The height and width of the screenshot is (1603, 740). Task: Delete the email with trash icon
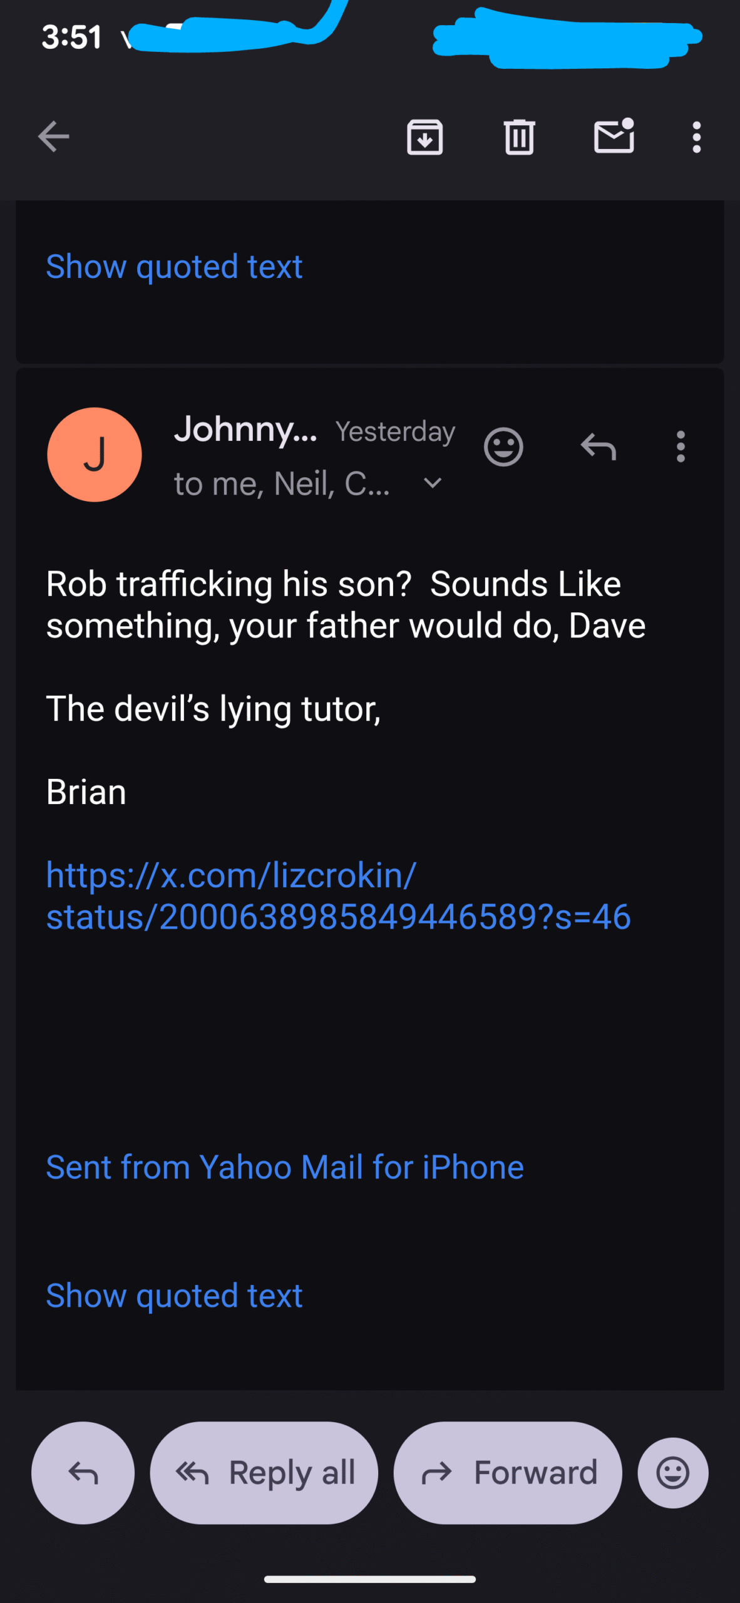(519, 137)
